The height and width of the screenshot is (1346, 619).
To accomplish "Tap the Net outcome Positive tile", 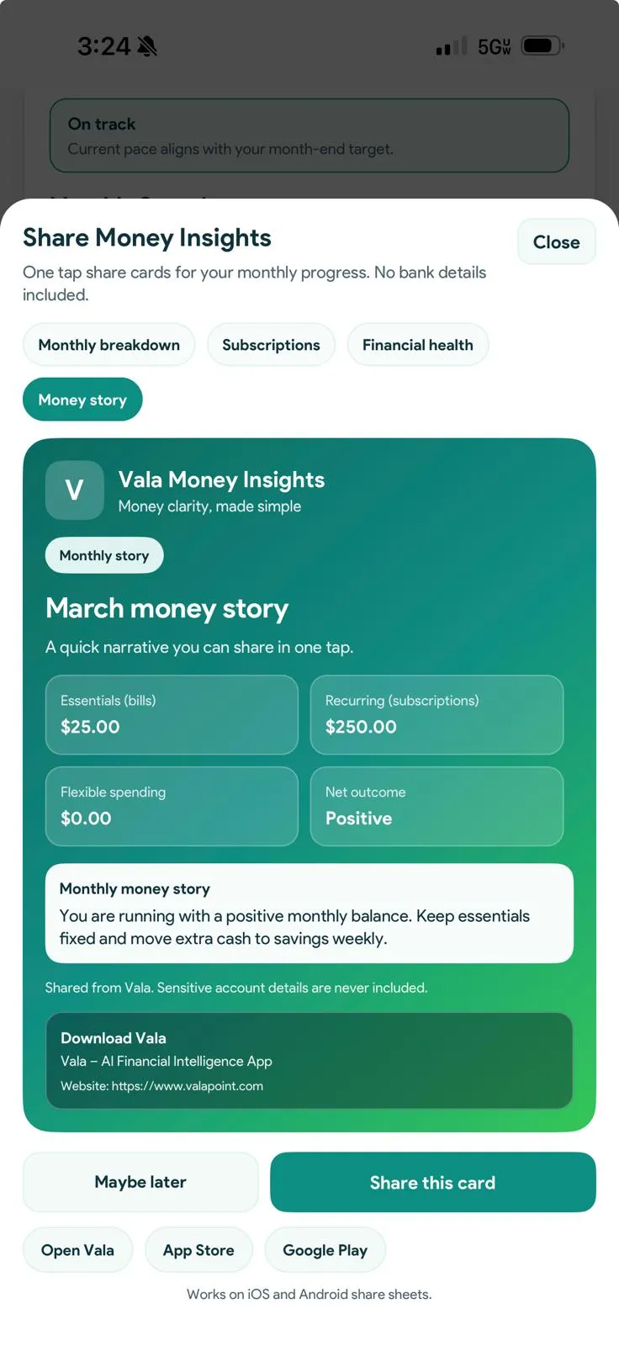I will click(436, 806).
